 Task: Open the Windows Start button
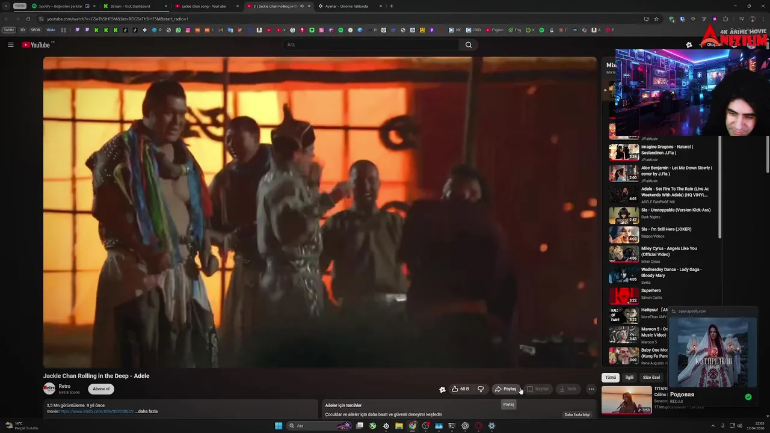[x=279, y=426]
